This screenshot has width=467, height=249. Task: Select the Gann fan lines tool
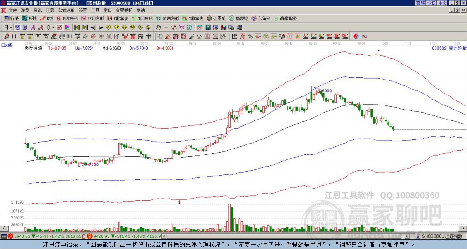[168, 36]
